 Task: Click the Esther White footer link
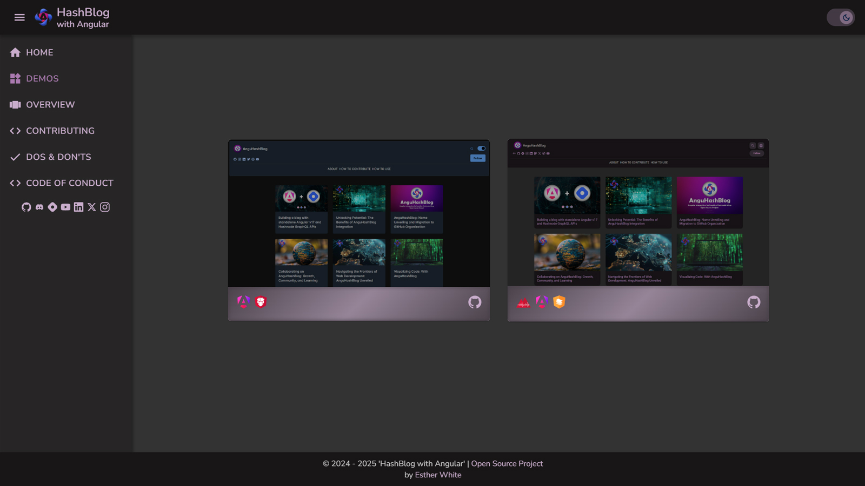click(x=438, y=475)
